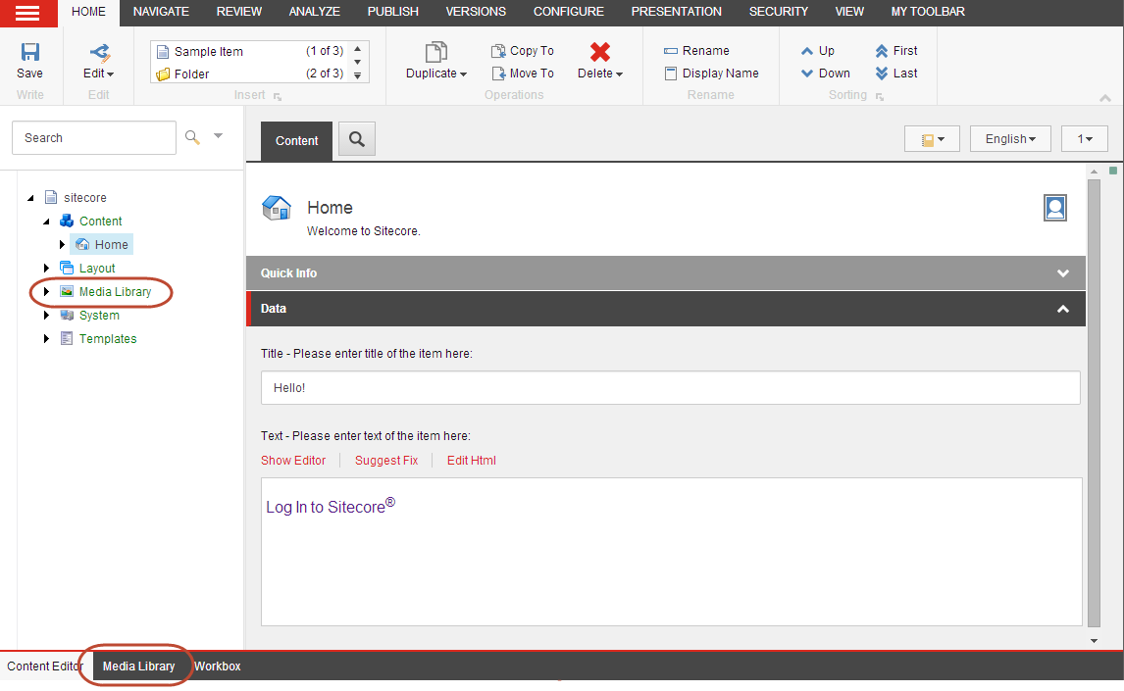Click the Edit Html link
Viewport: 1124px width, 691px height.
point(471,461)
